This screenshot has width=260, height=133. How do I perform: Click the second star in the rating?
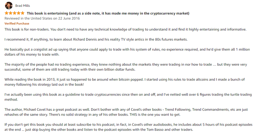pyautogui.click(x=10, y=13)
